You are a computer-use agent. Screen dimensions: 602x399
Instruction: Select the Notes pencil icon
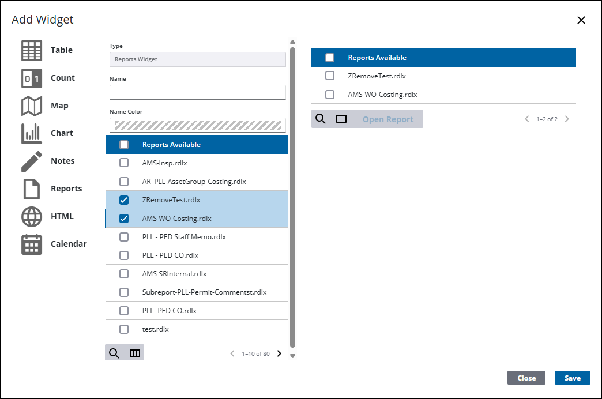pyautogui.click(x=32, y=161)
